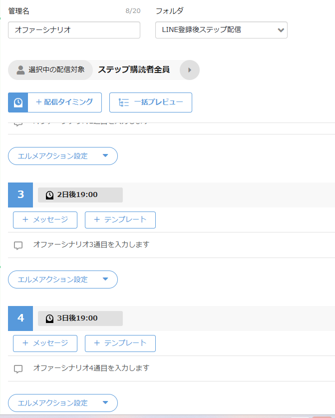Add a template to step 3
Screen dimensions: 335x418
[x=120, y=220]
